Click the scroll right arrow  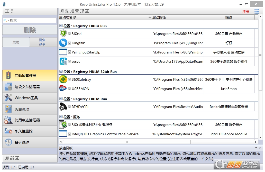(x=256, y=142)
